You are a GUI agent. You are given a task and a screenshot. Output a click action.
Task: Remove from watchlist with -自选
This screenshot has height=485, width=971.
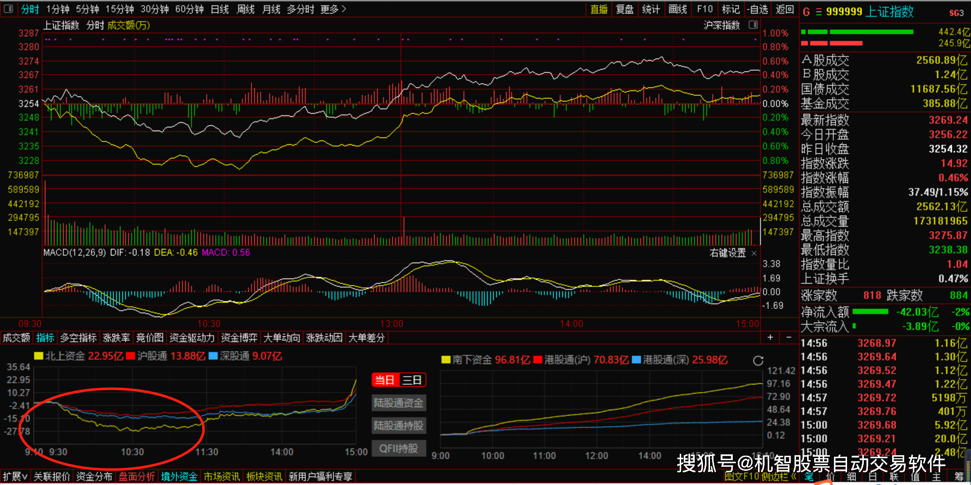click(758, 9)
